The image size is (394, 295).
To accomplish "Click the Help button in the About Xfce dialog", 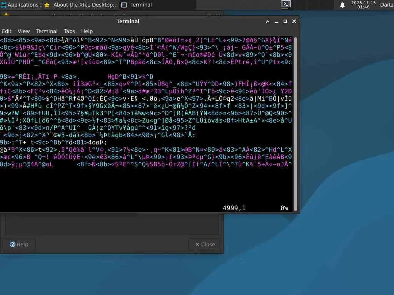I will (x=19, y=244).
